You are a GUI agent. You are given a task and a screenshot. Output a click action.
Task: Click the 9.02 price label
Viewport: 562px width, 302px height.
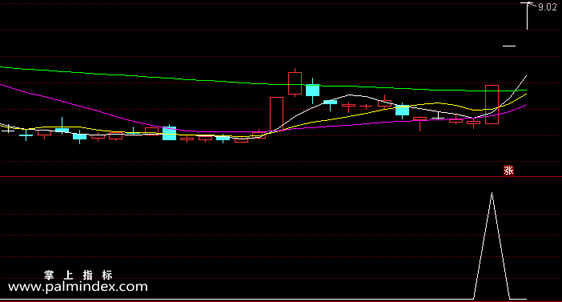[548, 7]
